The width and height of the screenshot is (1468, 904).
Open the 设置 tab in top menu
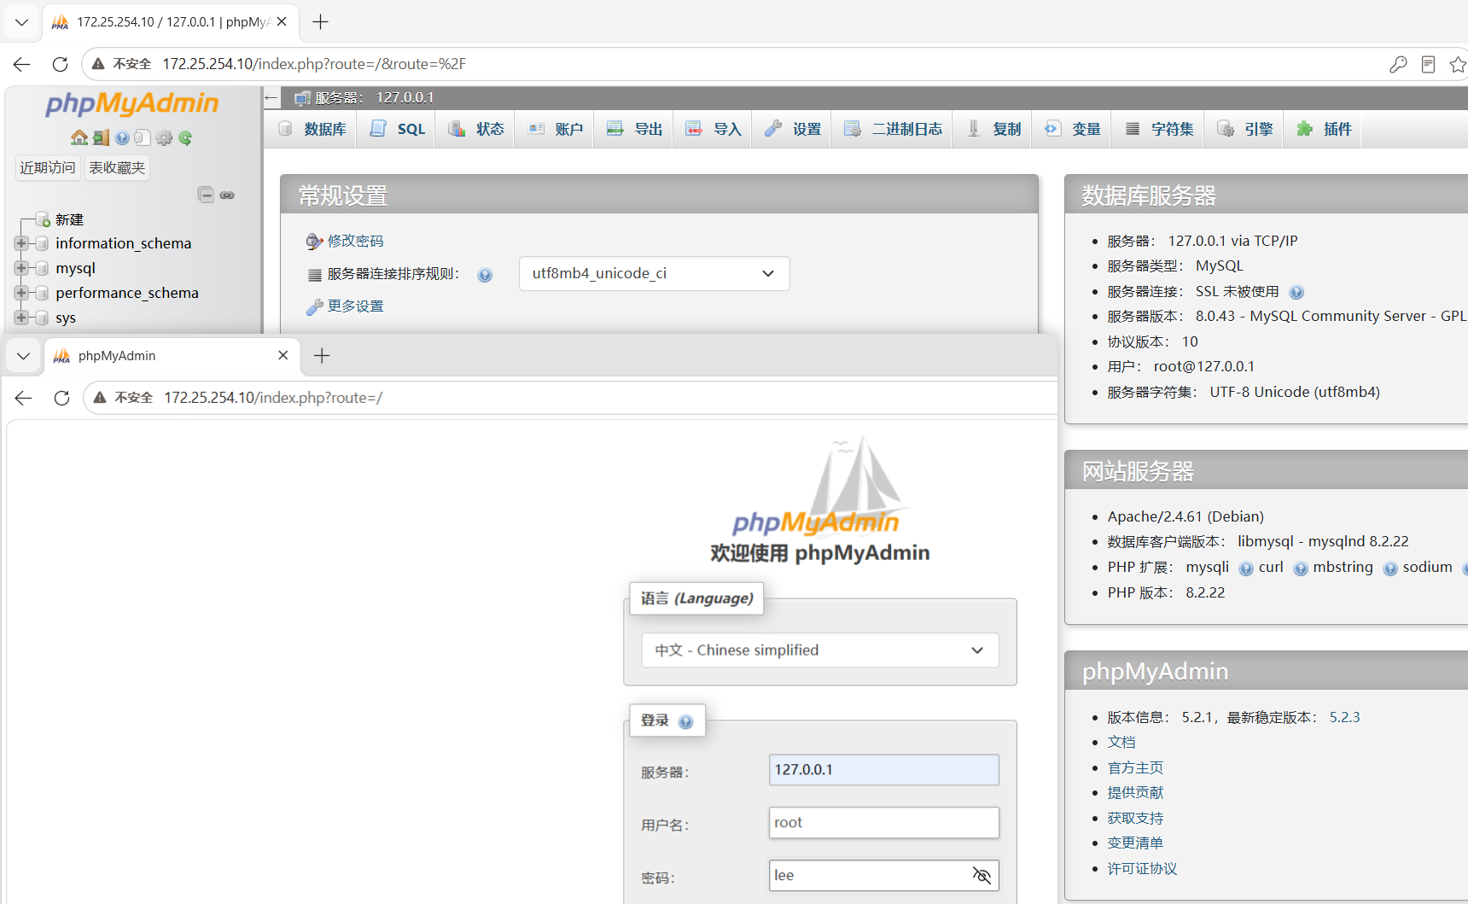[793, 129]
